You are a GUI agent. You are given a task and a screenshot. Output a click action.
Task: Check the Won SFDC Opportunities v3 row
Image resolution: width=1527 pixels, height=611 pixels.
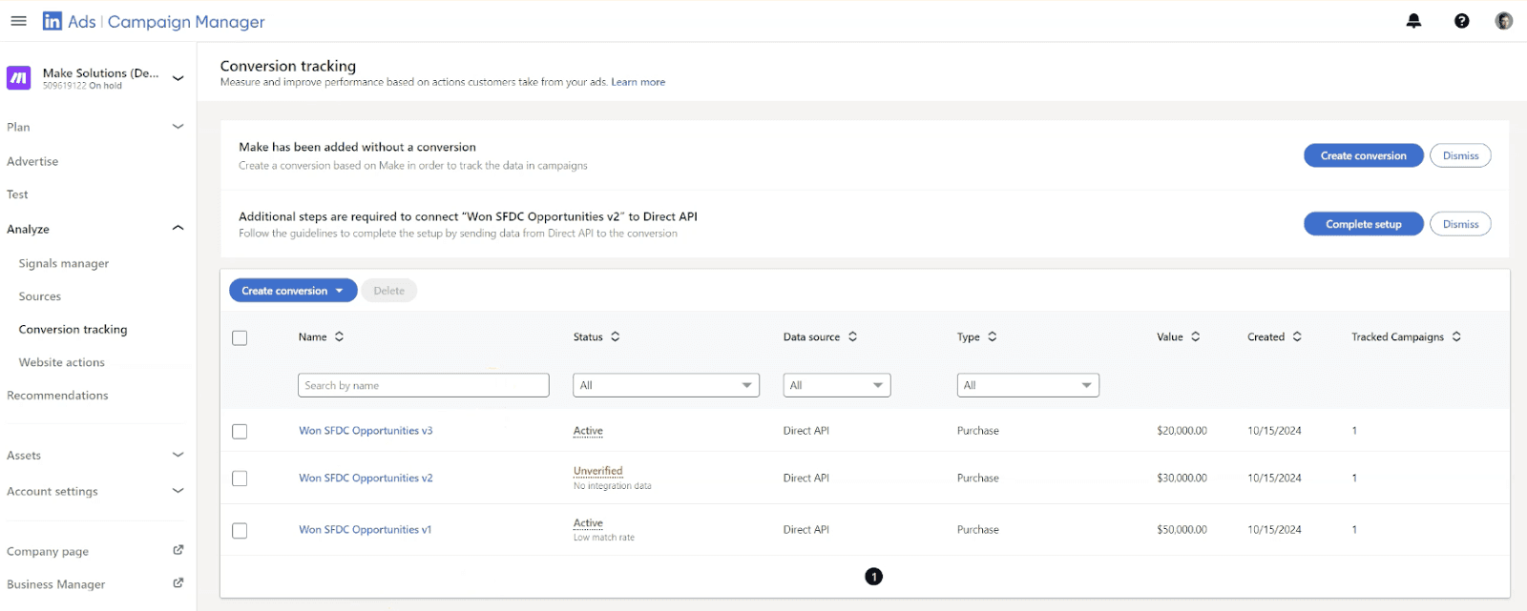click(240, 431)
